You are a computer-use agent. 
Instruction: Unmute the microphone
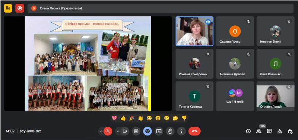[x=108, y=131]
